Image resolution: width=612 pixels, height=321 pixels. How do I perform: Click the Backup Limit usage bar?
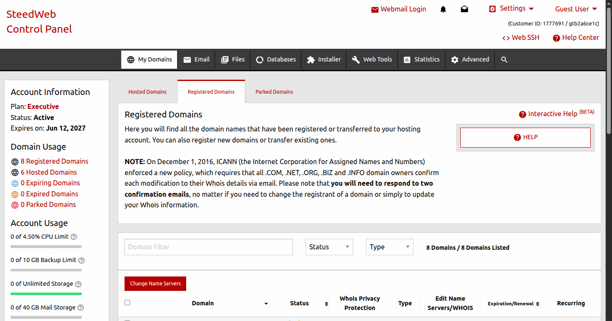pos(46,270)
